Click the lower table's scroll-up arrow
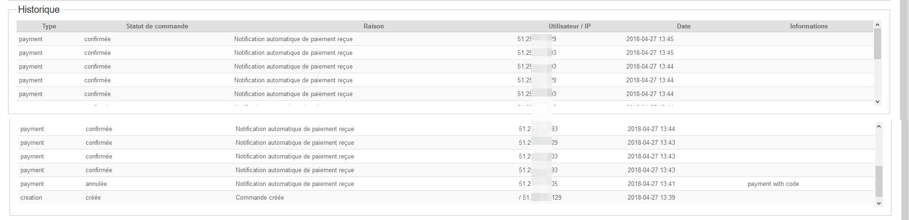 click(x=879, y=126)
